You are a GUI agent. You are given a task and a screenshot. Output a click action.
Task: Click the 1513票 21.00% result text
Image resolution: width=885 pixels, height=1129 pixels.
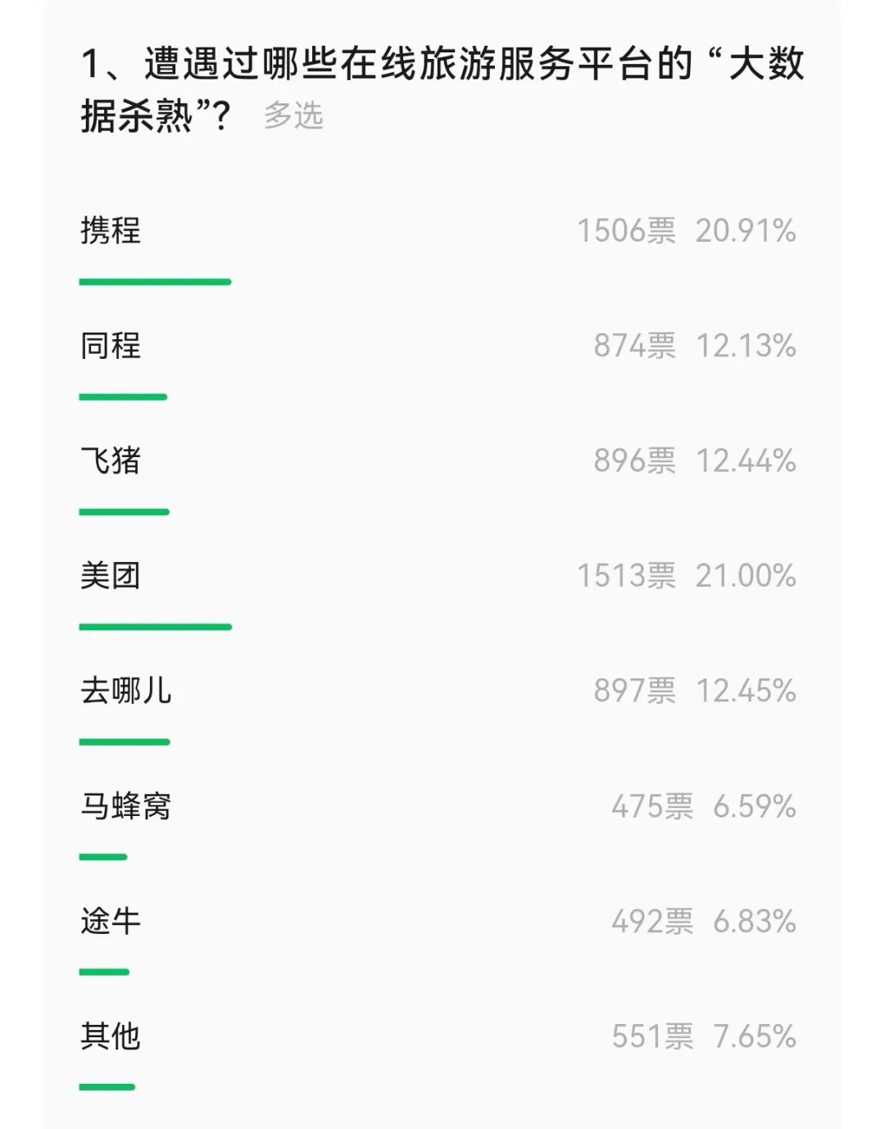point(687,576)
